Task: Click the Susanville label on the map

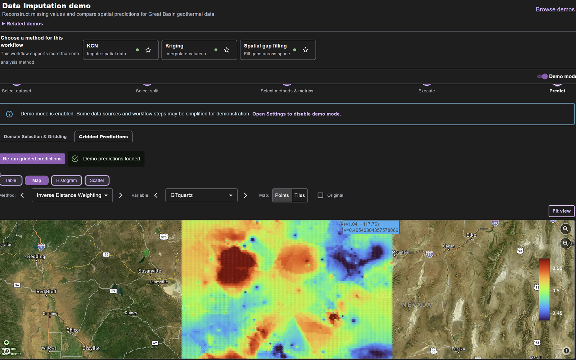Action: click(150, 271)
